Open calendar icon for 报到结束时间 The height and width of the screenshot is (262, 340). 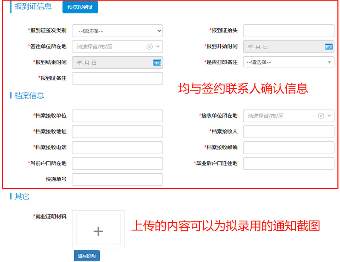[157, 63]
